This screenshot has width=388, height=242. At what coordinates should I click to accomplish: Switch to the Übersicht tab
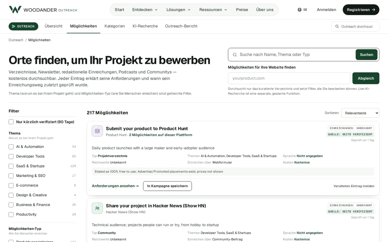53,26
